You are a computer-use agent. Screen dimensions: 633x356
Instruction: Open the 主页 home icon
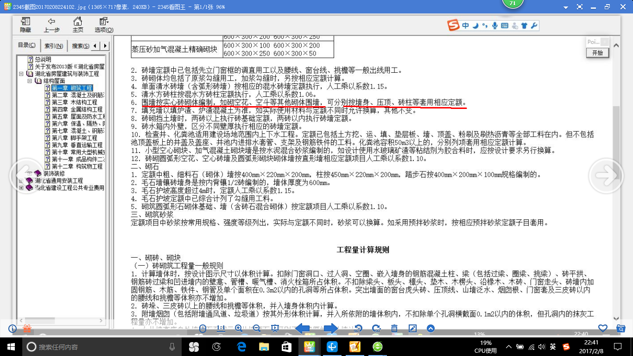pos(77,25)
